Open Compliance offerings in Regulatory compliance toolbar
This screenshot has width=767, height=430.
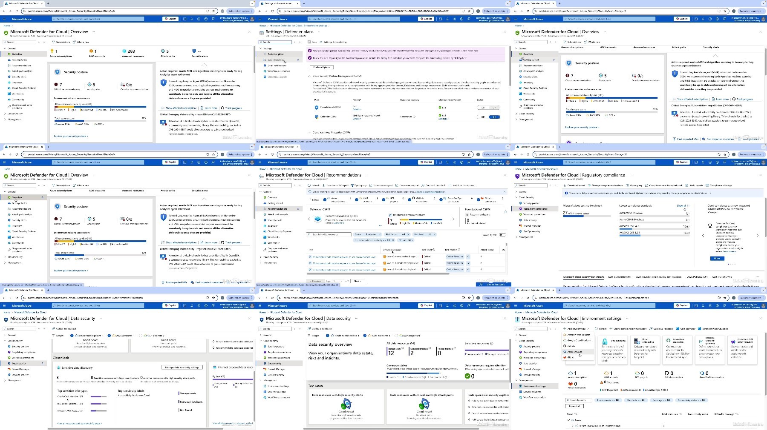(x=719, y=185)
